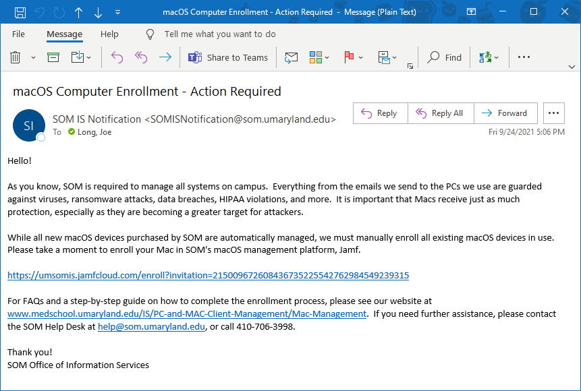Viewport: 581px width, 391px height.
Task: Archive this message with the archive icon
Action: tap(53, 57)
